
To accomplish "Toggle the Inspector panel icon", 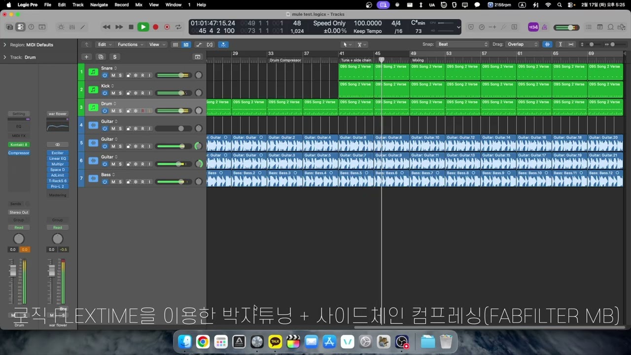I will [x=21, y=27].
